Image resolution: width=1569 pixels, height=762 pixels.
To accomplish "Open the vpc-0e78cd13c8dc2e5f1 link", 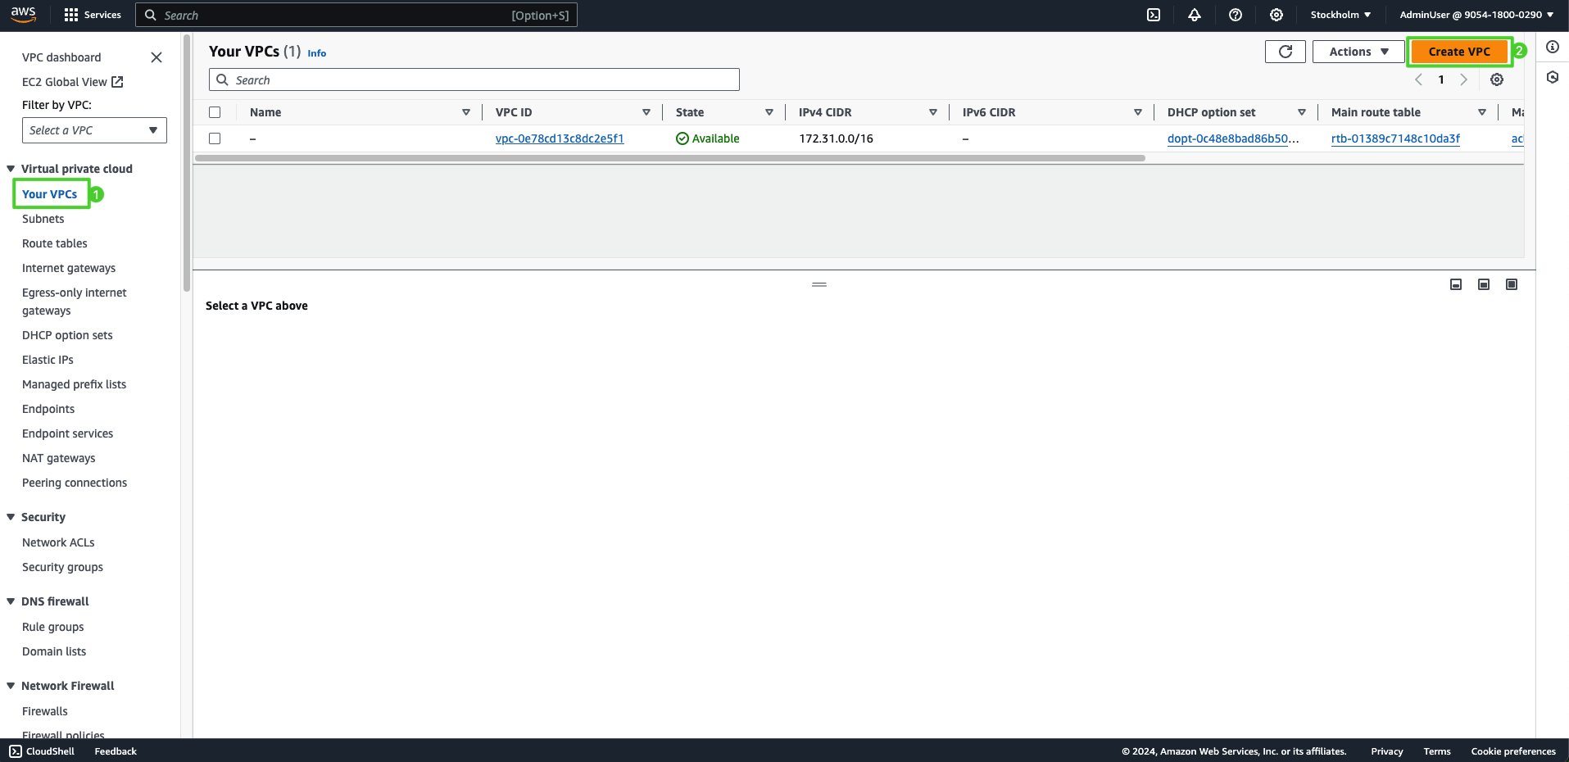I will tap(560, 138).
